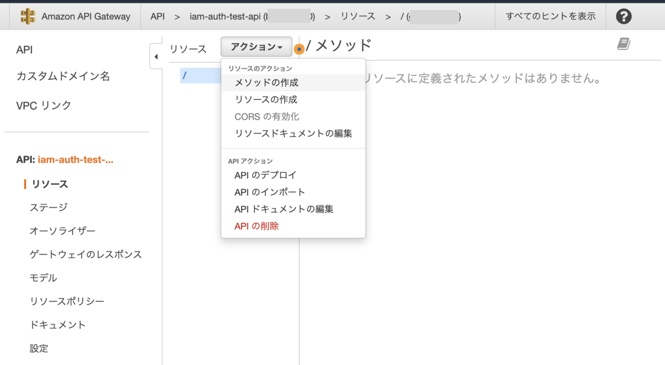Open the documentation book icon
Viewport: 665px width, 365px height.
pyautogui.click(x=624, y=44)
